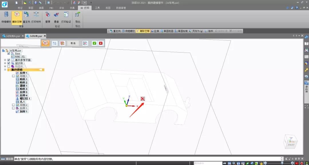The width and height of the screenshot is (309, 165).
Task: Click the zoom slider handle in status bar
Action: [x=283, y=163]
